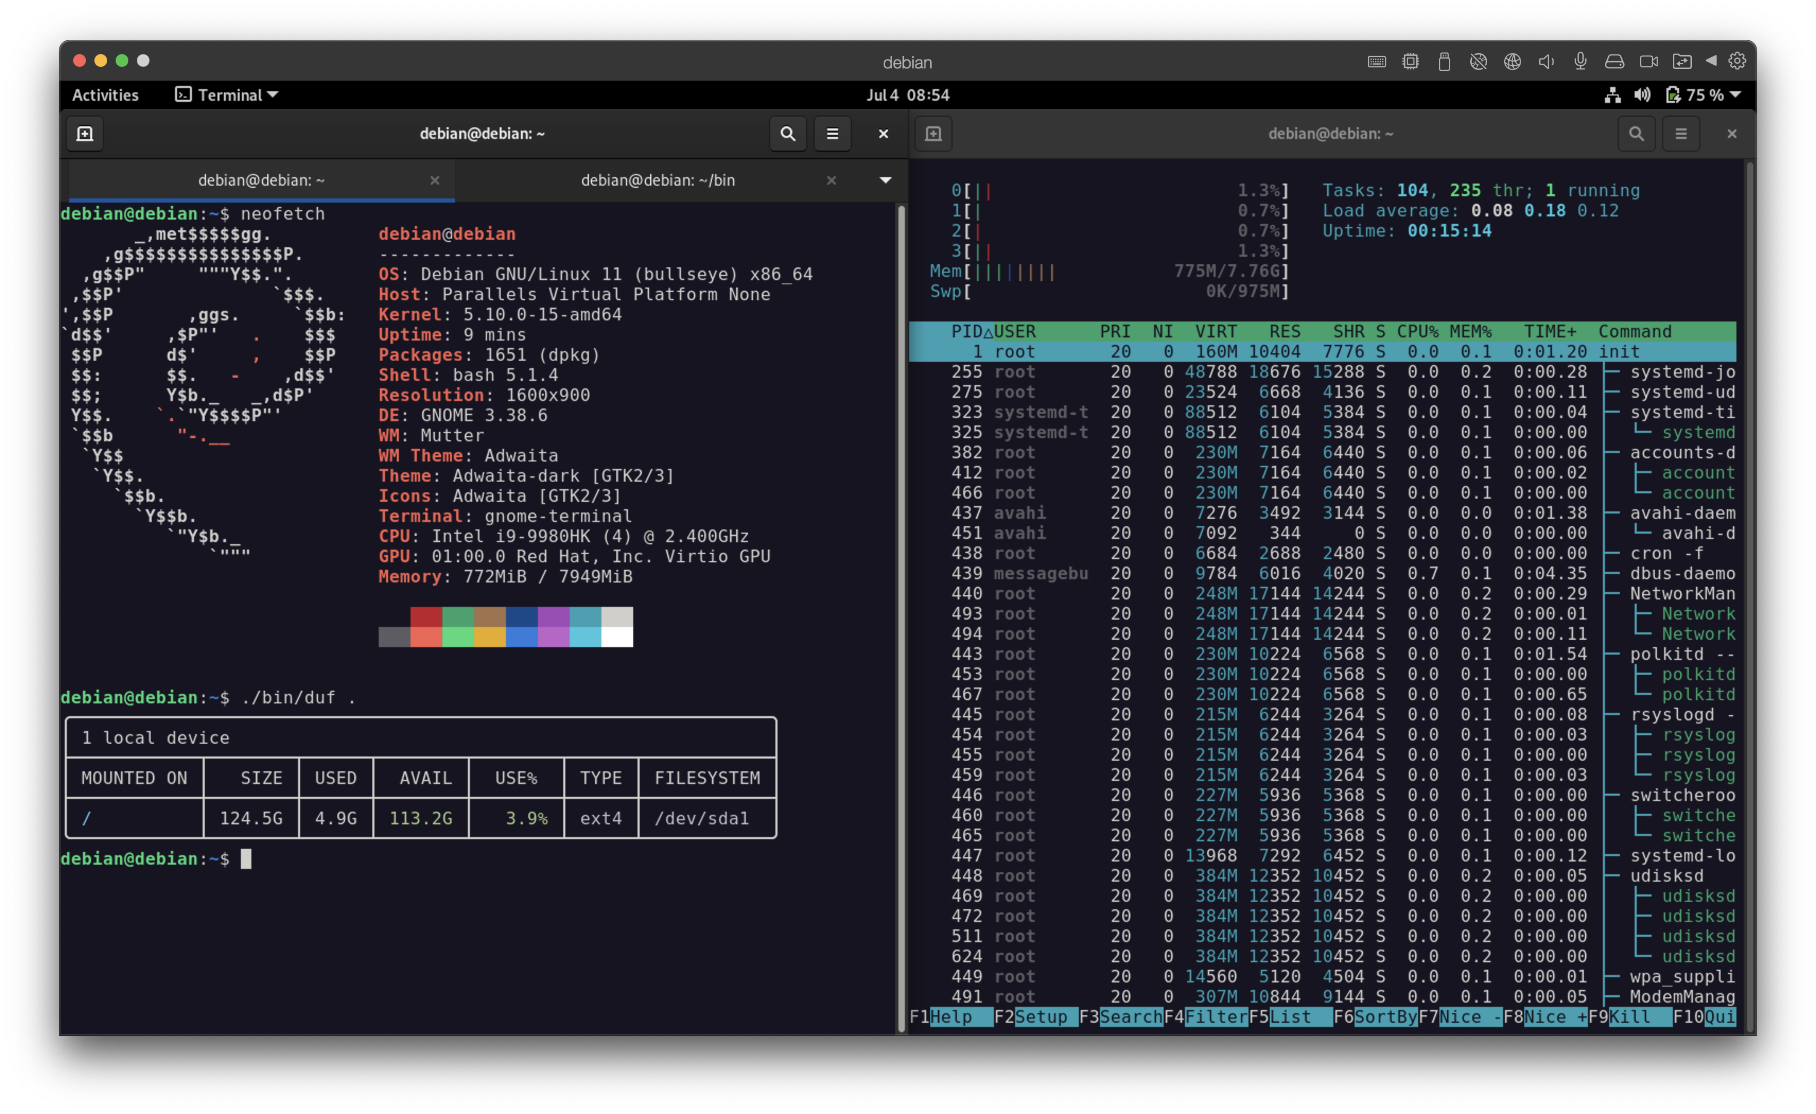
Task: Click the left-pointing triangle in title bar
Action: point(1710,61)
